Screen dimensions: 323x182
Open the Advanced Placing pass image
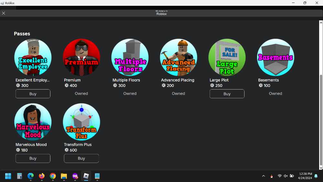click(x=178, y=57)
